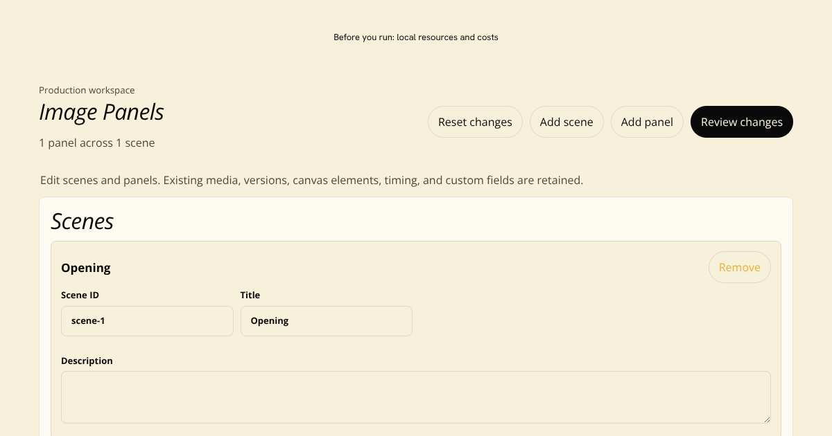832x436 pixels.
Task: Open Review changes
Action: click(x=742, y=122)
